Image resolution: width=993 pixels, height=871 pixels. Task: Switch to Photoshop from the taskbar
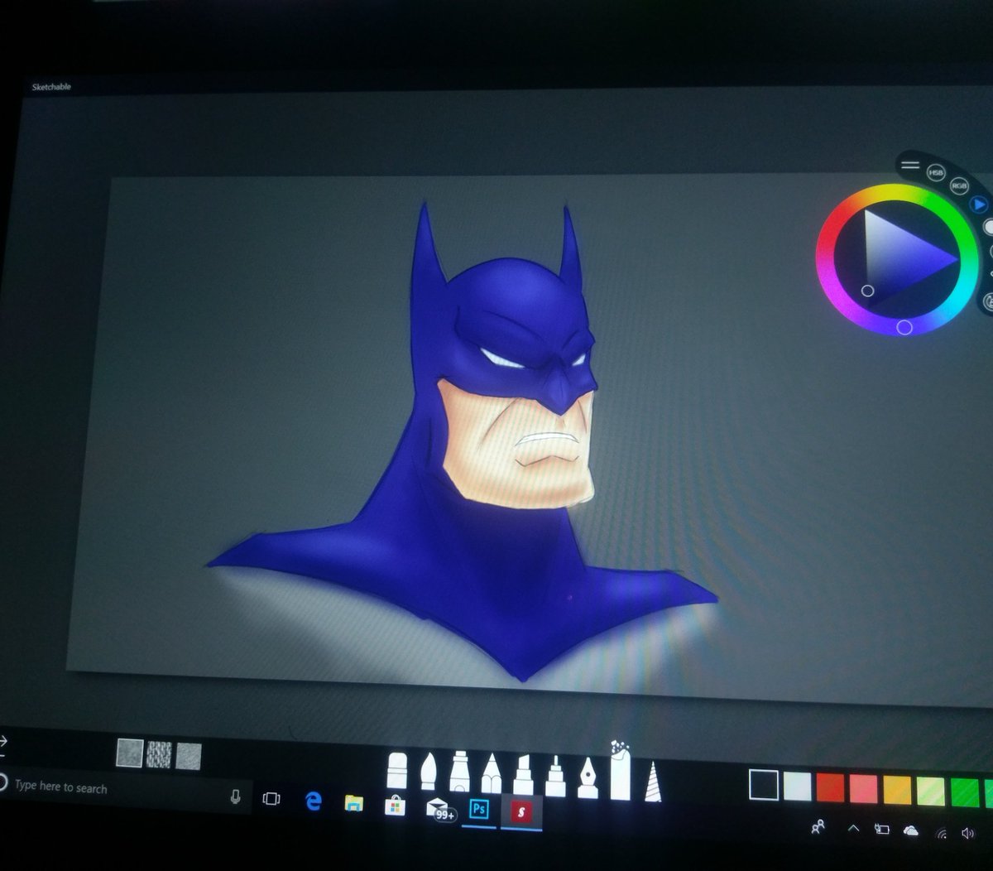(478, 807)
